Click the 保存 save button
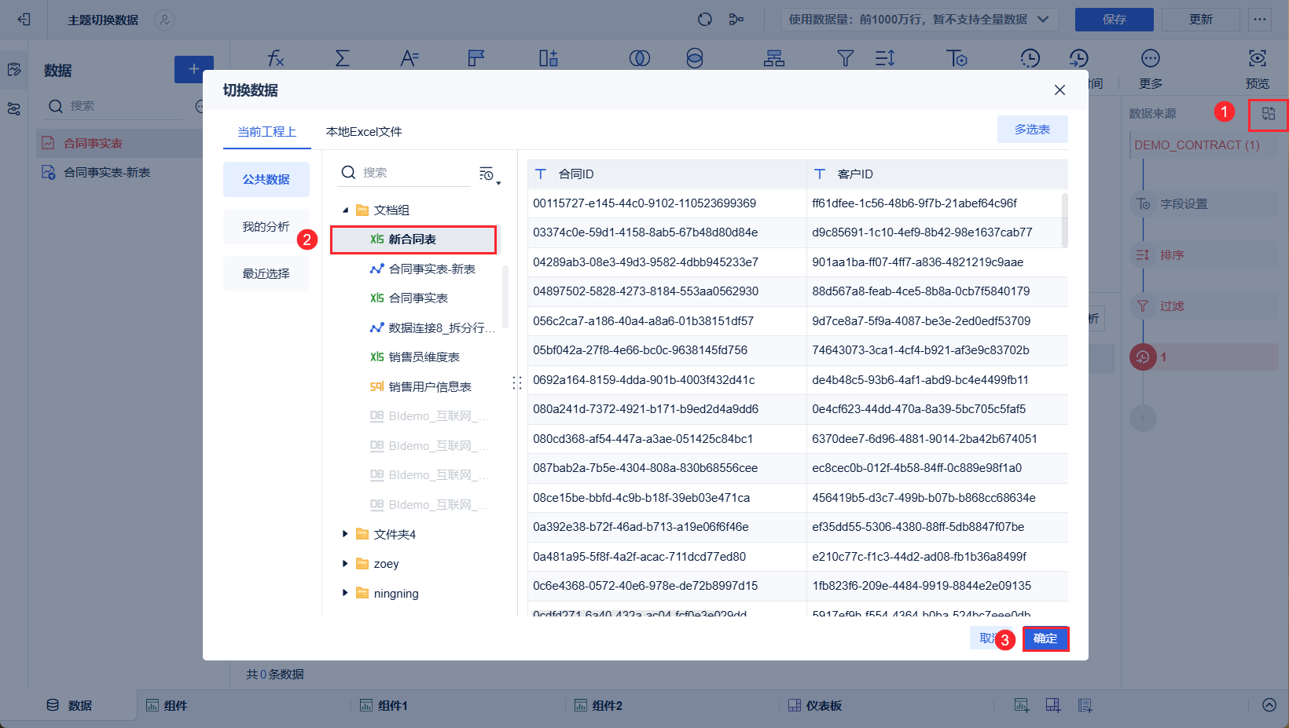Screen dimensions: 1289x728 click(x=1114, y=20)
